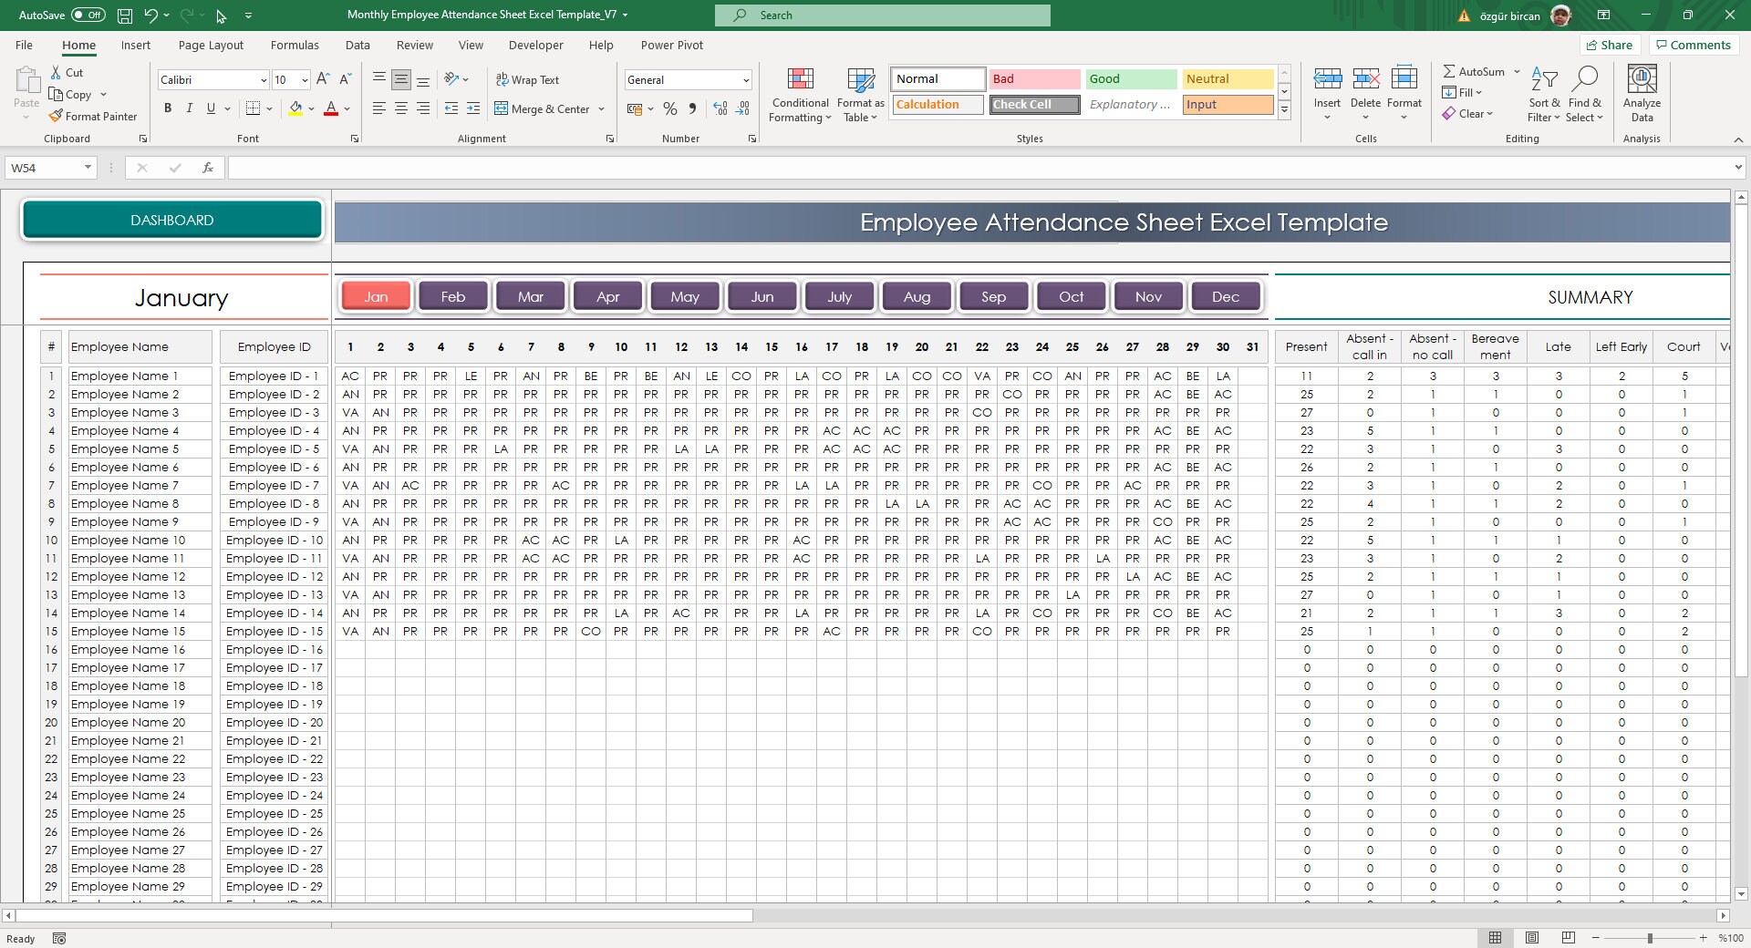This screenshot has width=1751, height=948.
Task: Toggle italic formatting
Action: click(x=190, y=108)
